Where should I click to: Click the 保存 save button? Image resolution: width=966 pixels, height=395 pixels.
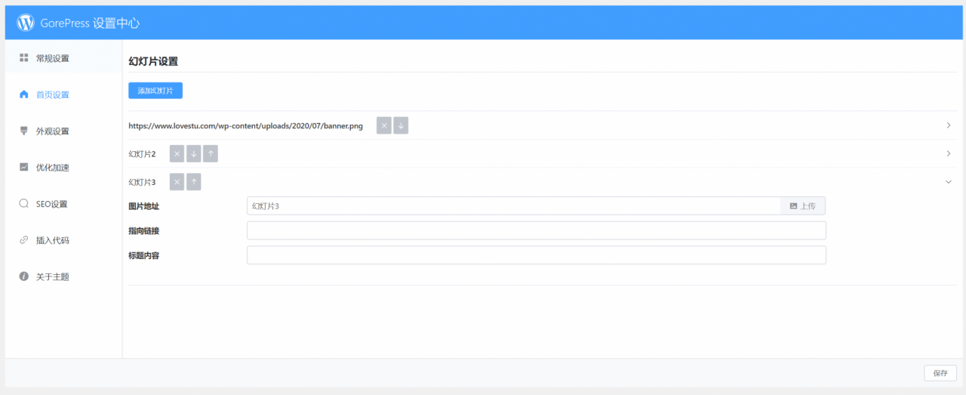tap(940, 373)
